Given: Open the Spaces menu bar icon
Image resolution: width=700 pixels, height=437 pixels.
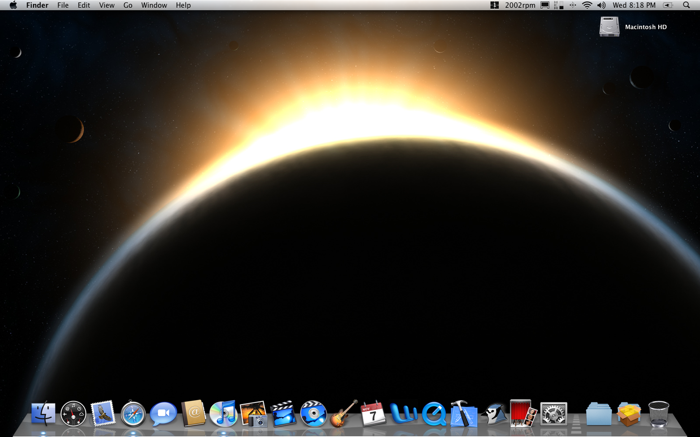Looking at the screenshot, I should pos(494,5).
